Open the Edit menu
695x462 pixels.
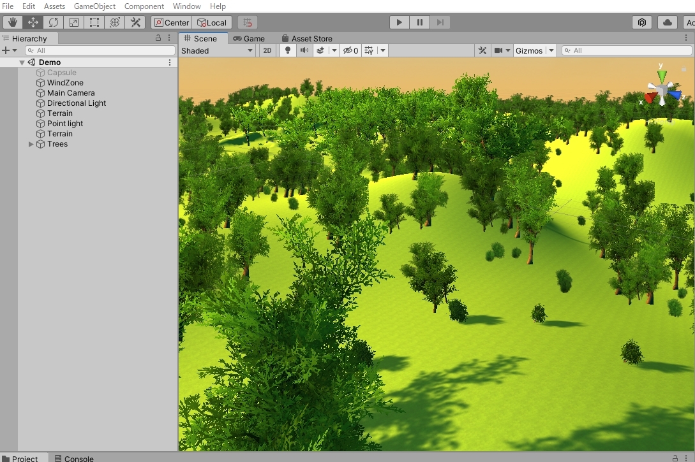(29, 6)
